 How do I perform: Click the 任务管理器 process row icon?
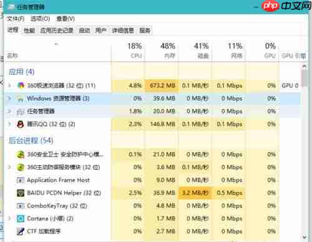[21, 112]
